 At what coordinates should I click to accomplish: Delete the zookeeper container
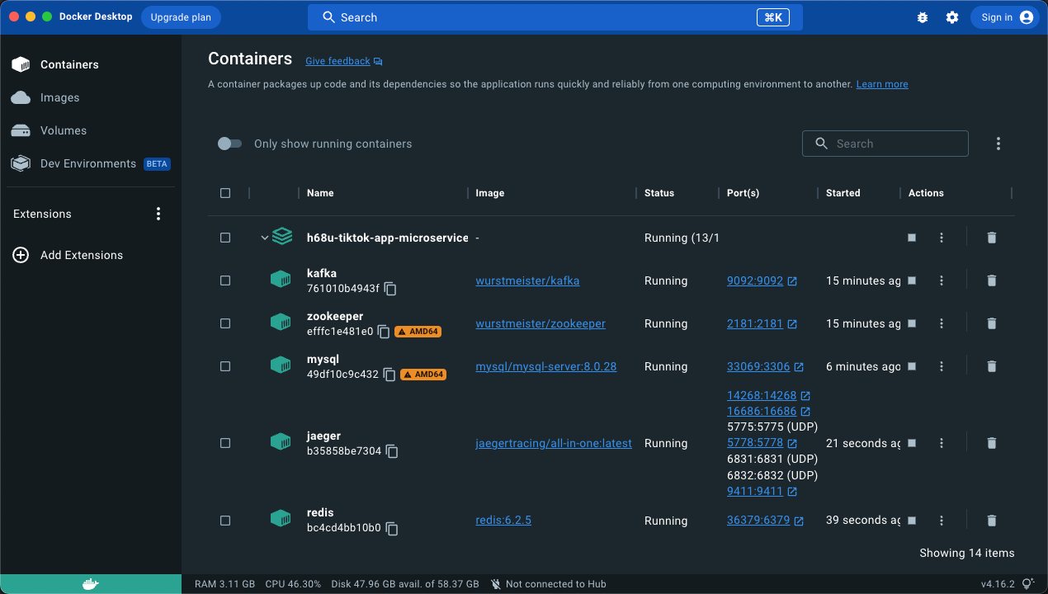click(x=992, y=323)
